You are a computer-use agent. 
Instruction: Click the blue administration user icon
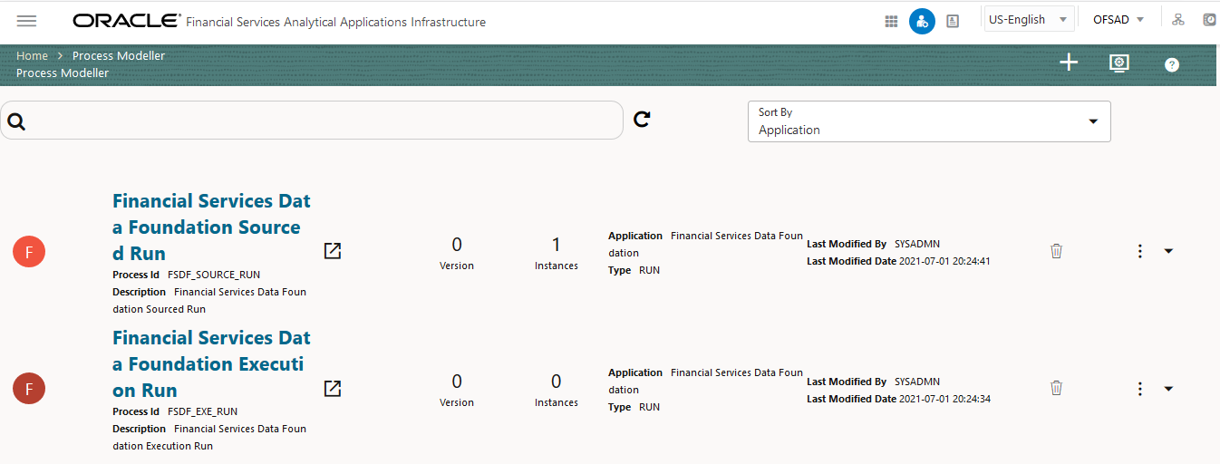coord(922,21)
